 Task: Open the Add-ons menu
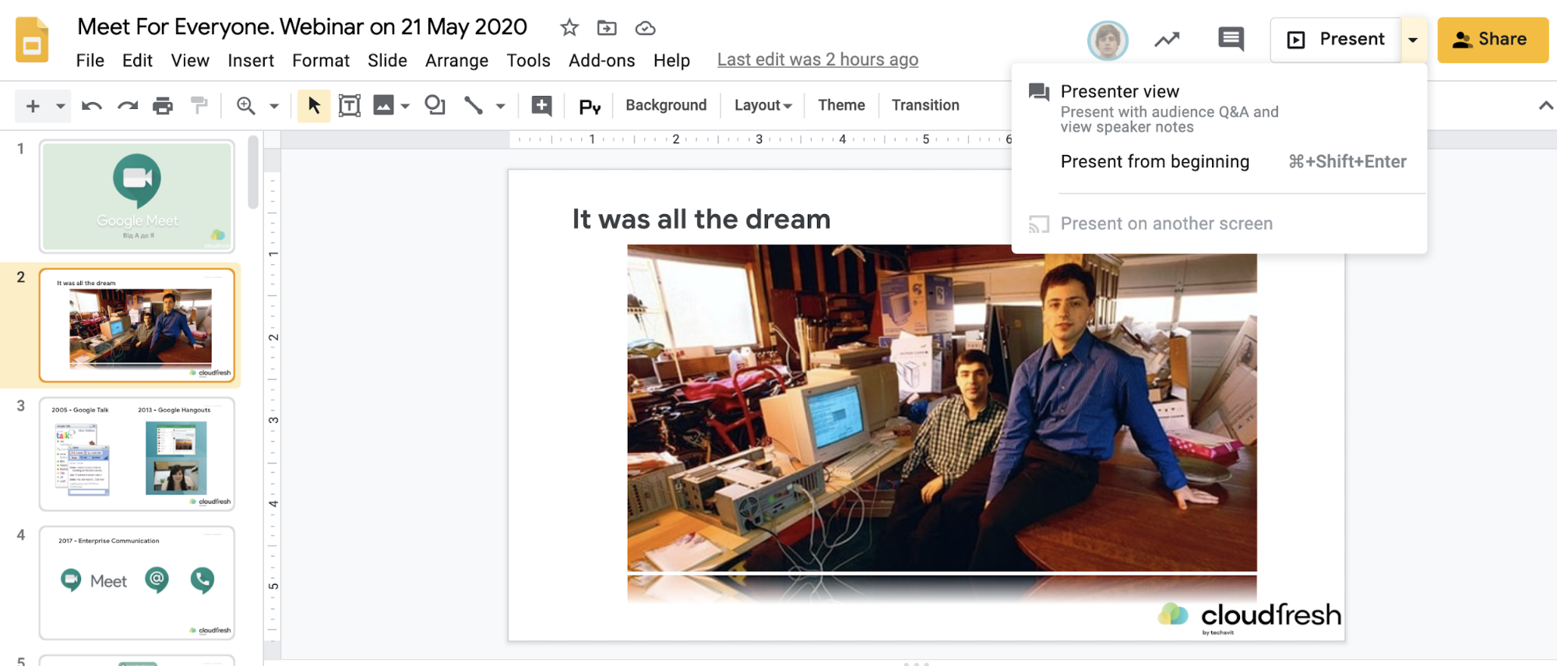[x=601, y=61]
